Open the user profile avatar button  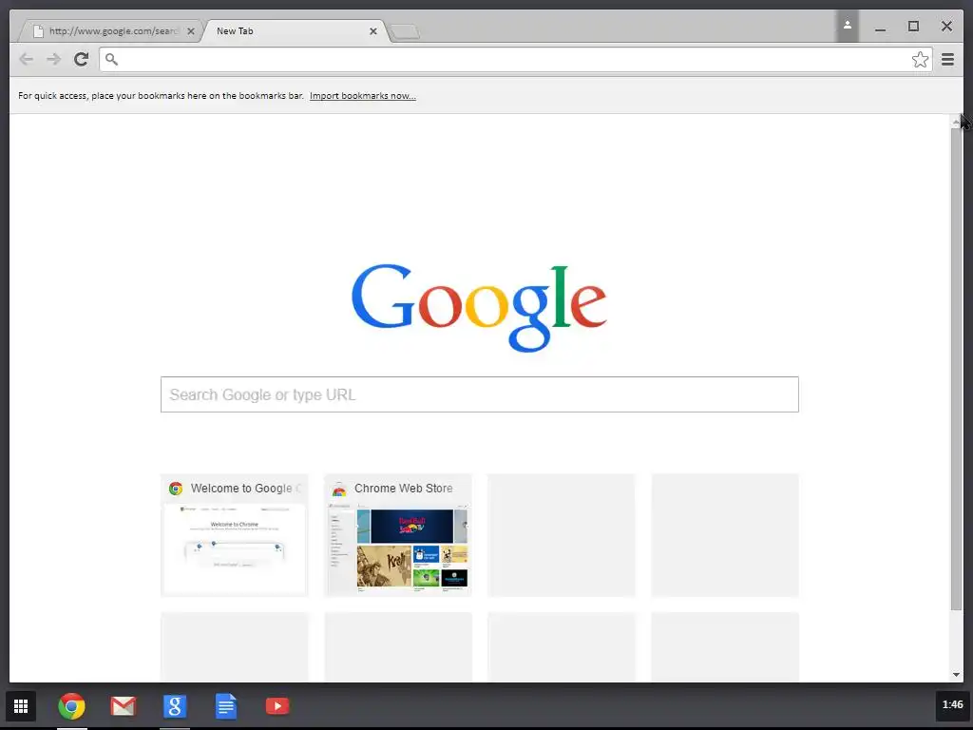click(x=847, y=26)
